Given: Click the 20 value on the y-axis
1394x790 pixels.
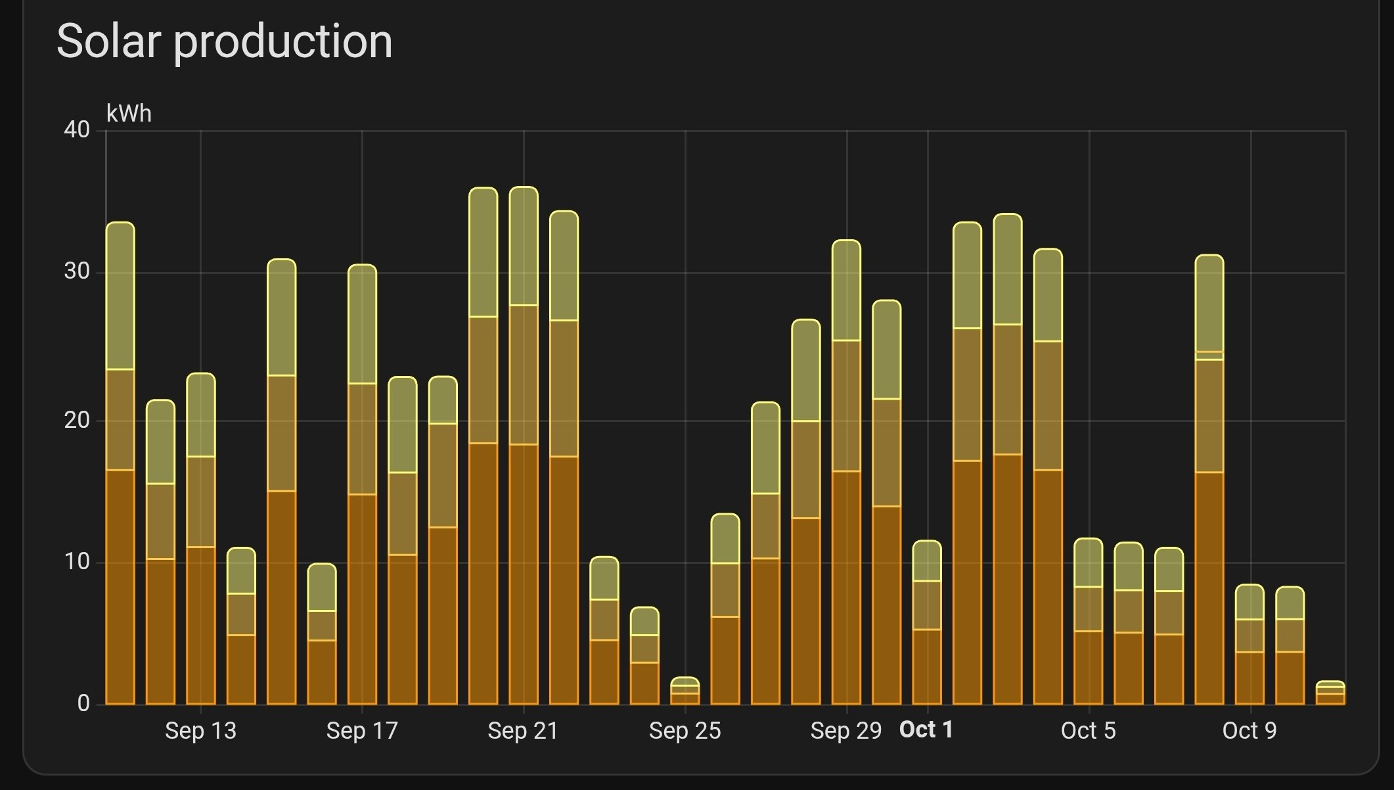Looking at the screenshot, I should point(77,420).
